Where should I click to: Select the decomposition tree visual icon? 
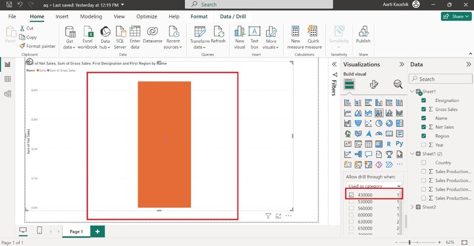pos(358,155)
